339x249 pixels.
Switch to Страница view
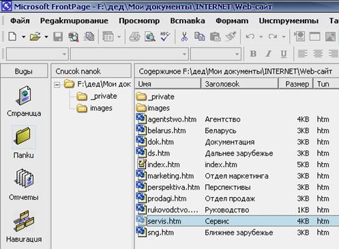tap(24, 102)
